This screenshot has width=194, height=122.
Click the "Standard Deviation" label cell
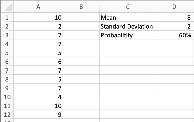click(128, 26)
